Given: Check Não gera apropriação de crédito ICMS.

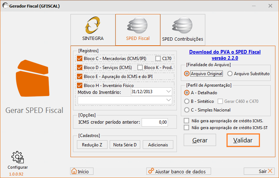Looking at the screenshot, I should click(187, 121).
